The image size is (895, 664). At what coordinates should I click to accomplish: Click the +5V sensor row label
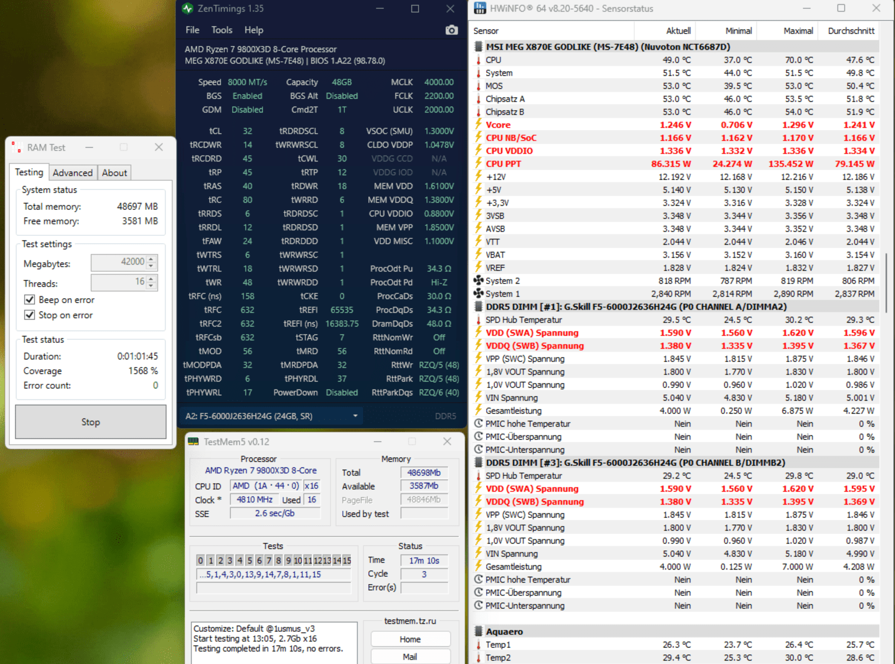(493, 190)
